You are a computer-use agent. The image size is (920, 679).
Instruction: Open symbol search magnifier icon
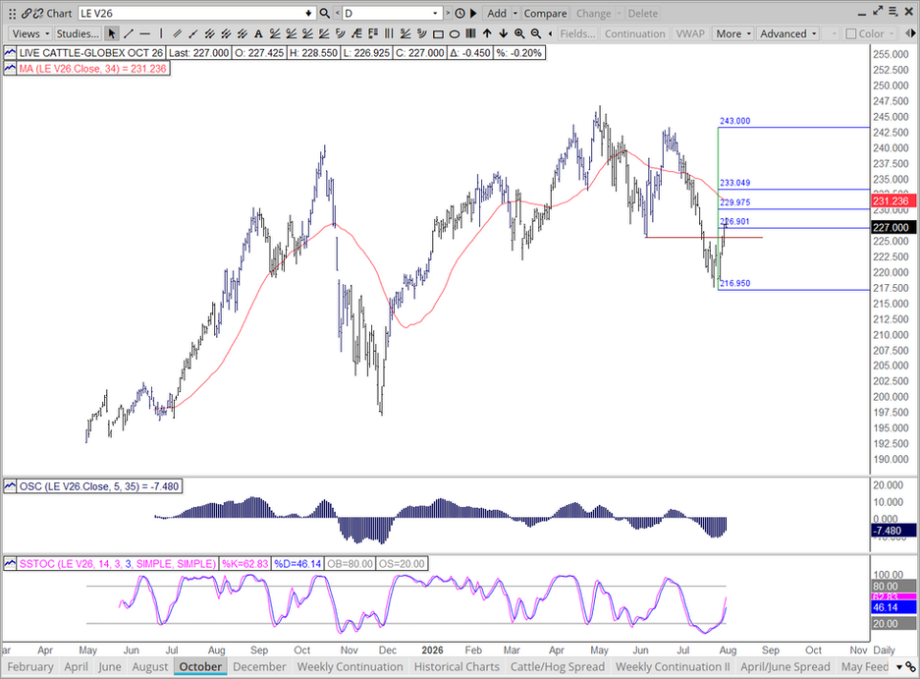tap(324, 13)
